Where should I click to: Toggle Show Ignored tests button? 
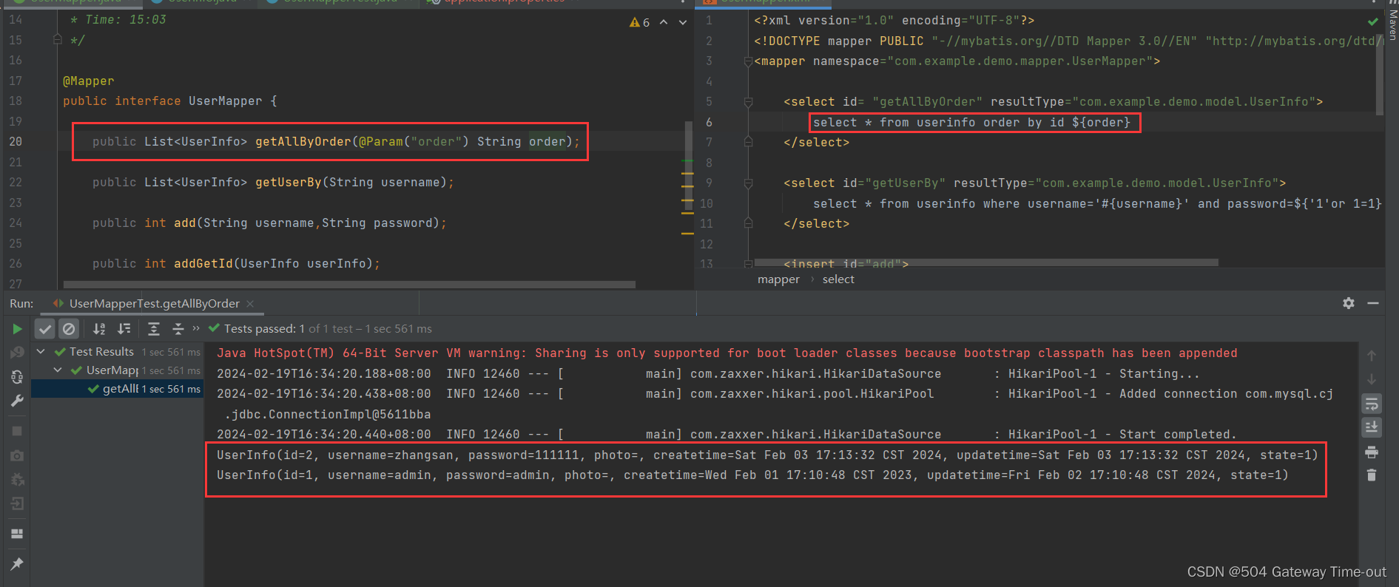[x=69, y=329]
